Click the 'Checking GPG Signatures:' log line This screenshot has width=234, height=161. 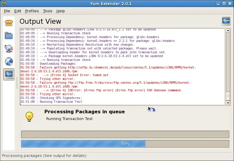(x=51, y=98)
